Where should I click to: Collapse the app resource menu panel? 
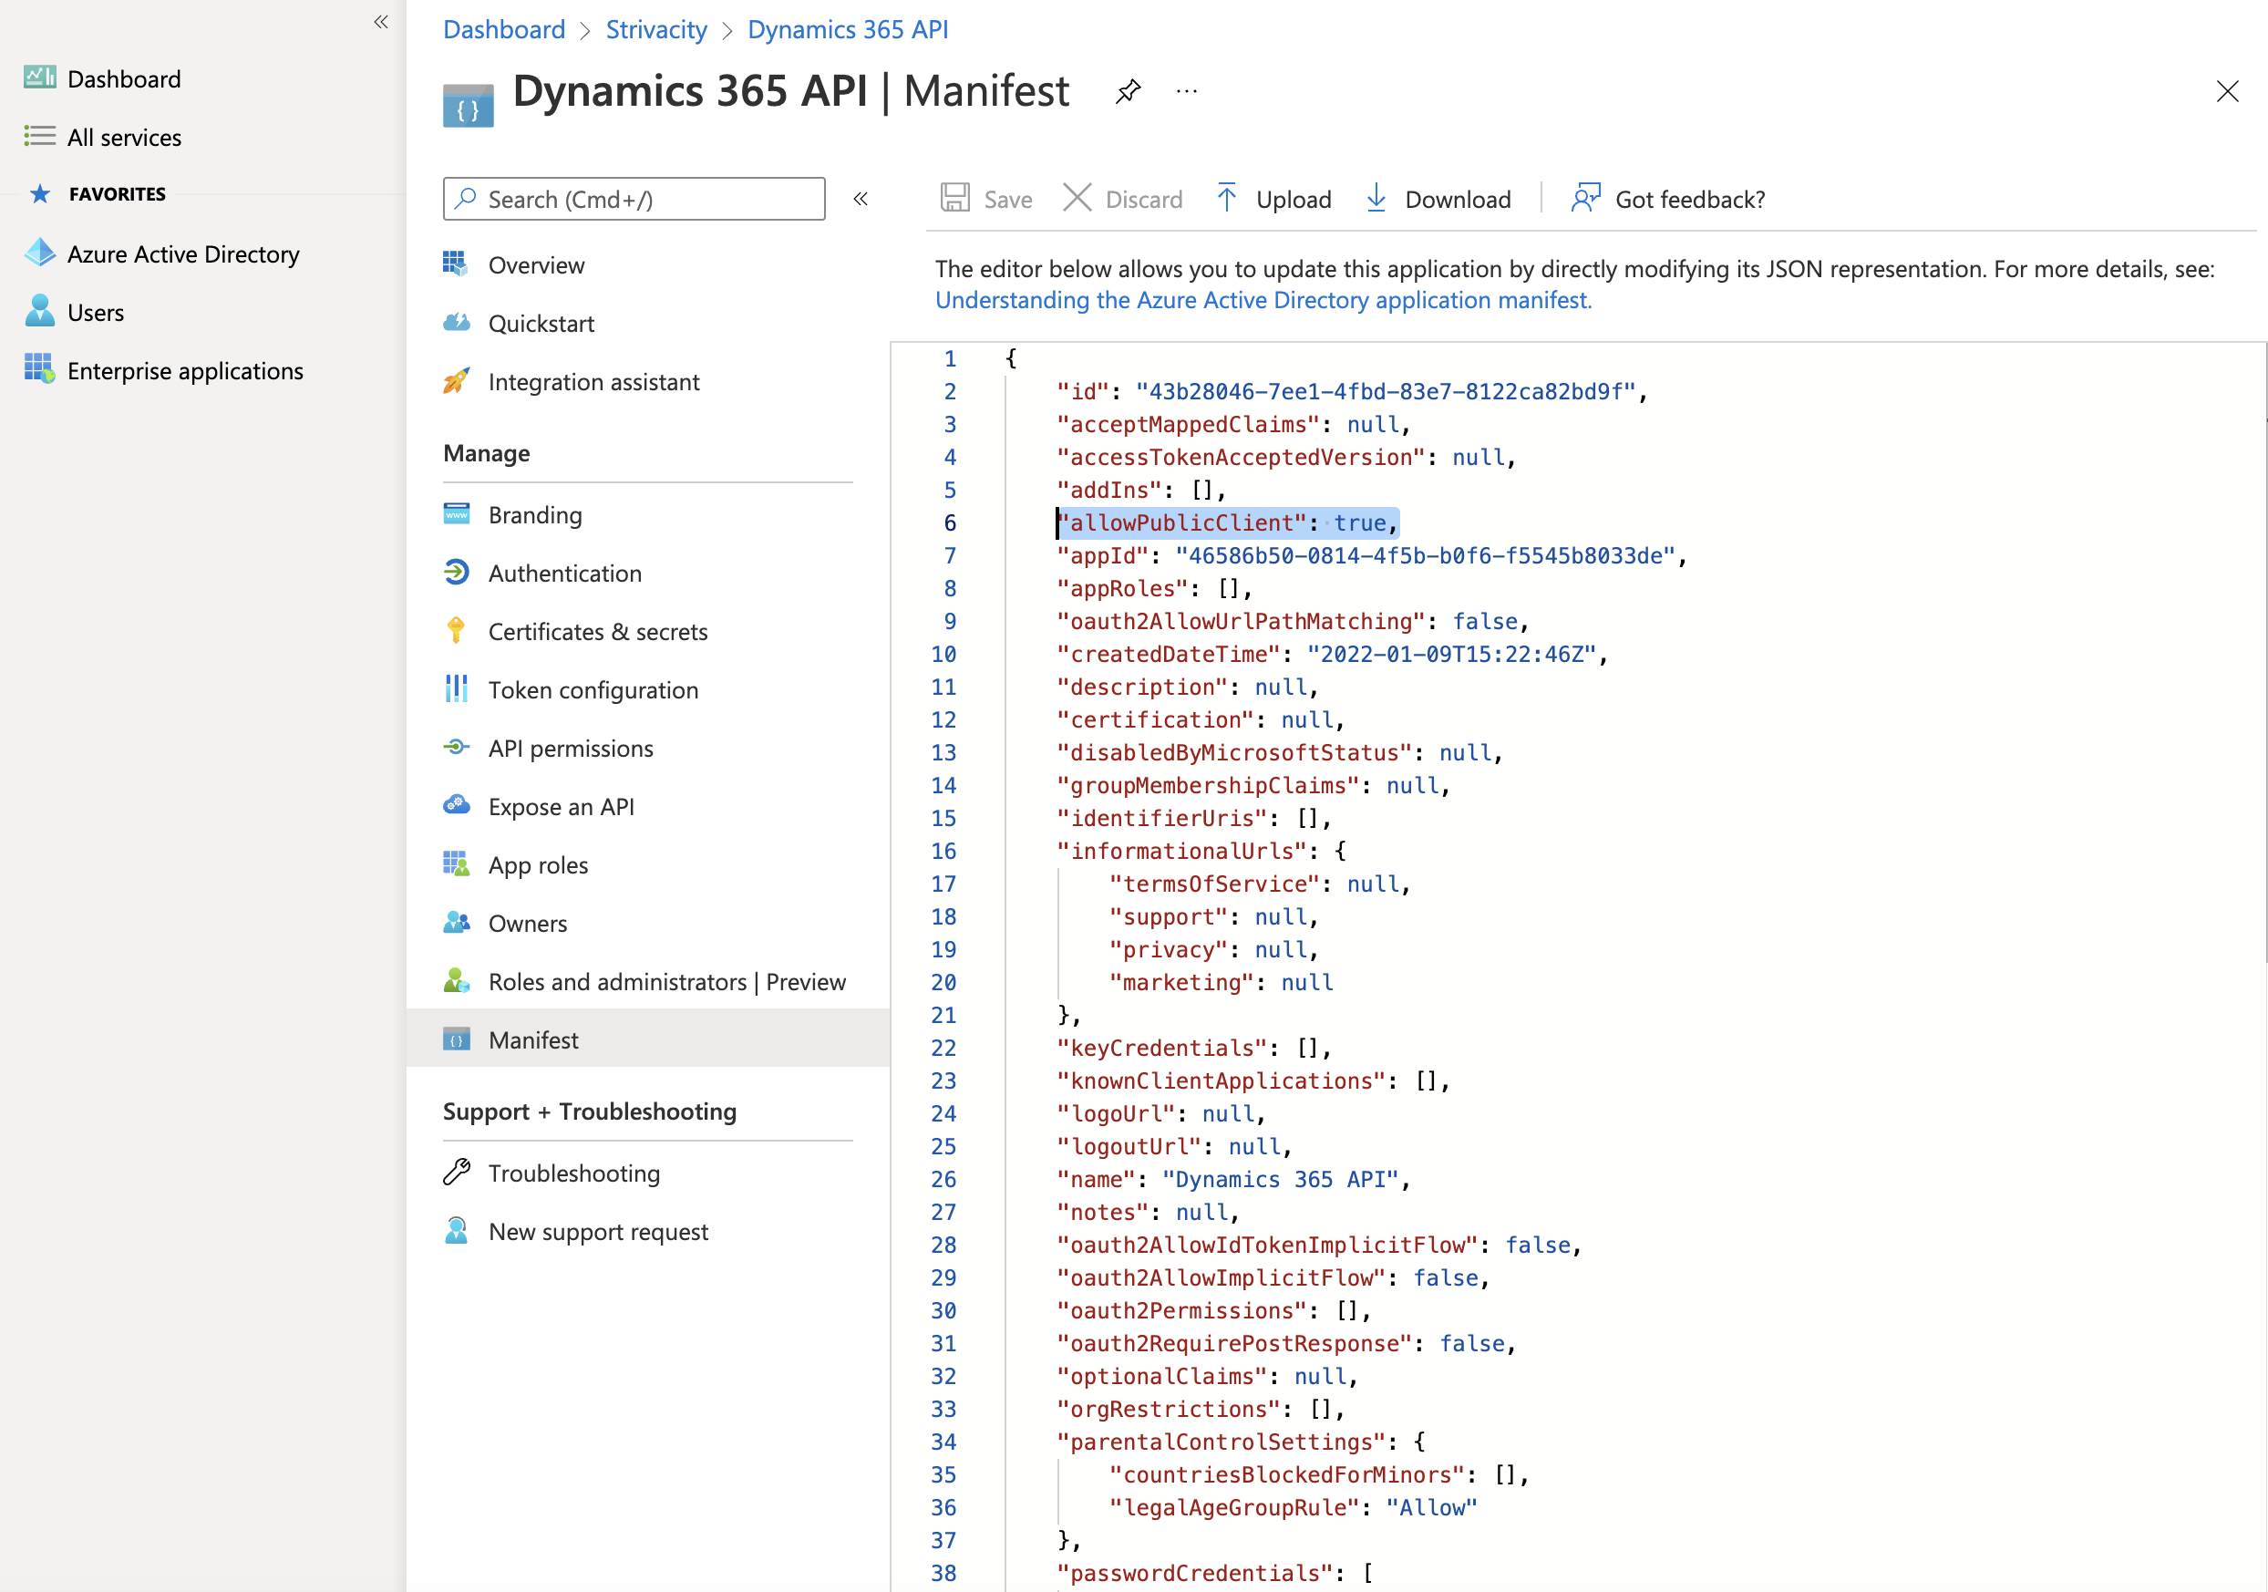click(861, 199)
